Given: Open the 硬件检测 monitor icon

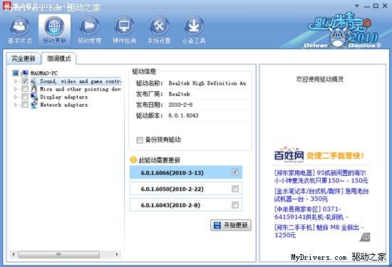Looking at the screenshot, I should tap(124, 26).
